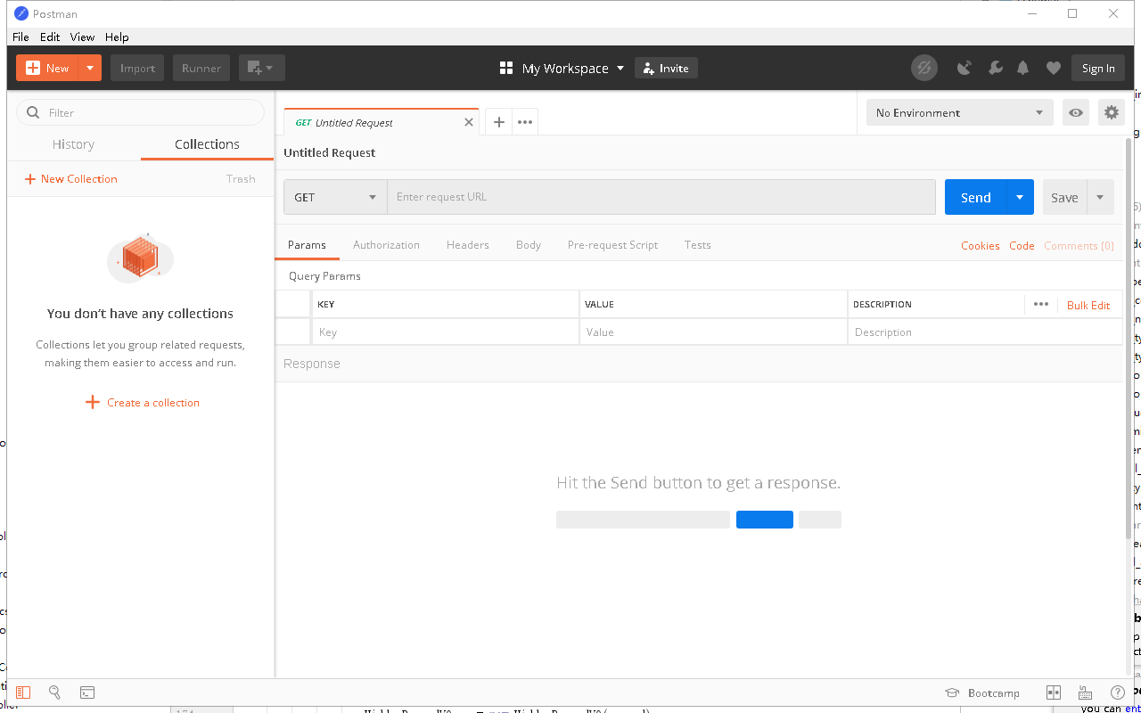Open the Runner

click(x=201, y=68)
